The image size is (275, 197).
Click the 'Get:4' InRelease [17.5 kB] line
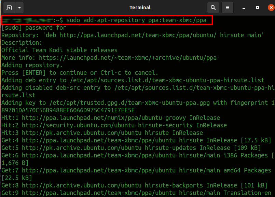point(136,140)
